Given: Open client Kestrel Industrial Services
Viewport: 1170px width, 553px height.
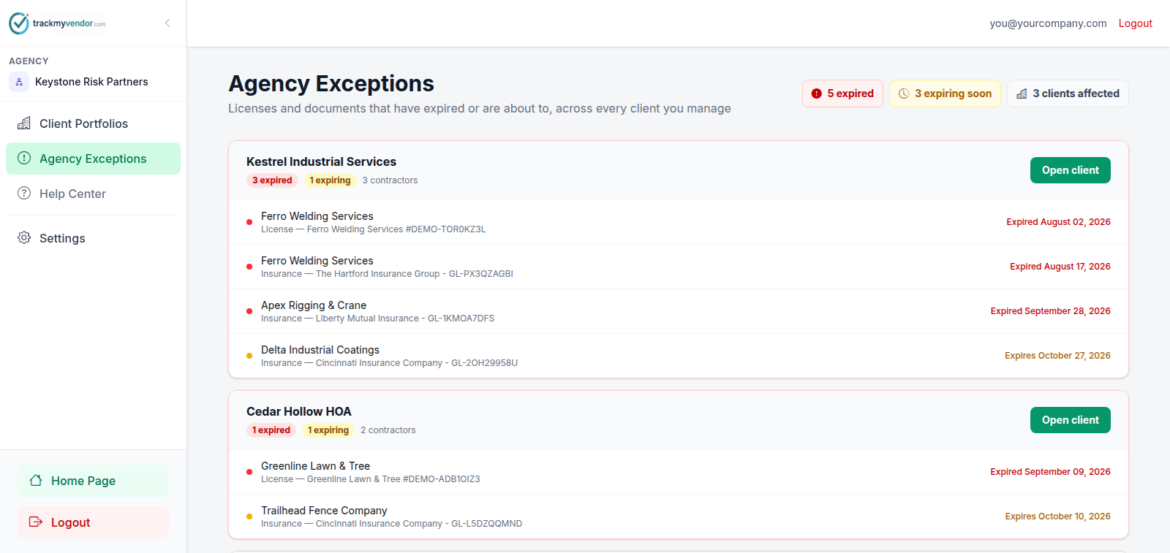Looking at the screenshot, I should pos(1070,170).
